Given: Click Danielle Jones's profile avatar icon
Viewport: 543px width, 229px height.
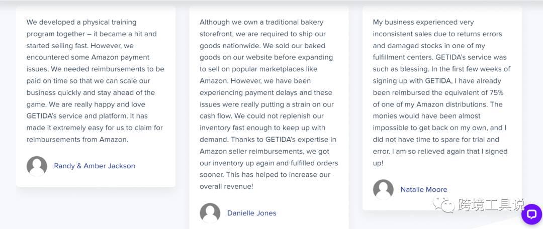Looking at the screenshot, I should coord(210,213).
